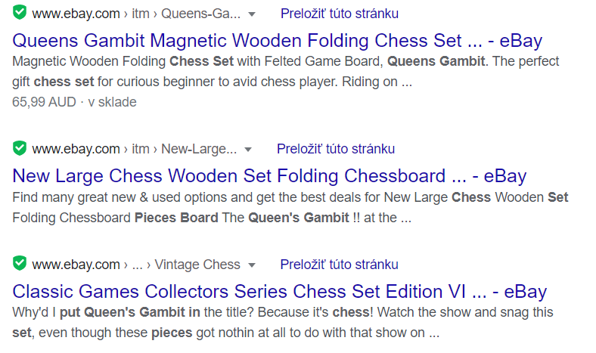Click green shield icon beside Vintage Chess result

point(20,263)
